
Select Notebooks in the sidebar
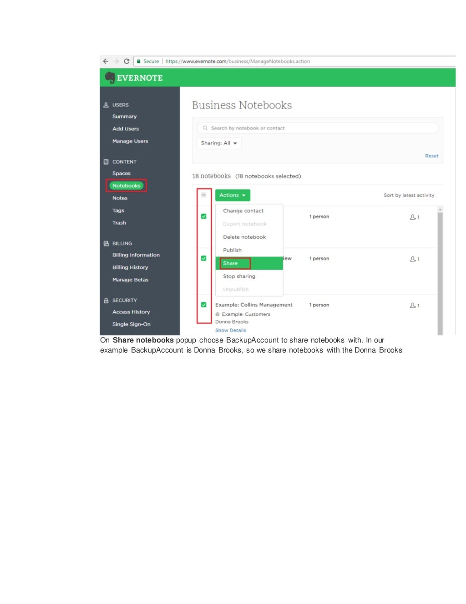point(127,186)
